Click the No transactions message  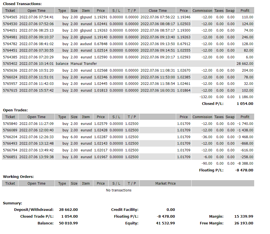coord(119,190)
